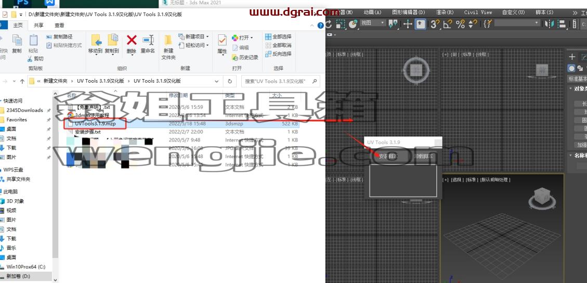Click the Paste icon in Explorer ribbon
587x283 pixels.
coord(33,41)
